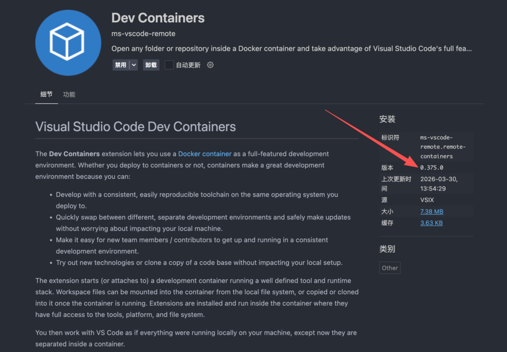Open the 7.38 MB size link
This screenshot has width=507, height=352.
(431, 211)
